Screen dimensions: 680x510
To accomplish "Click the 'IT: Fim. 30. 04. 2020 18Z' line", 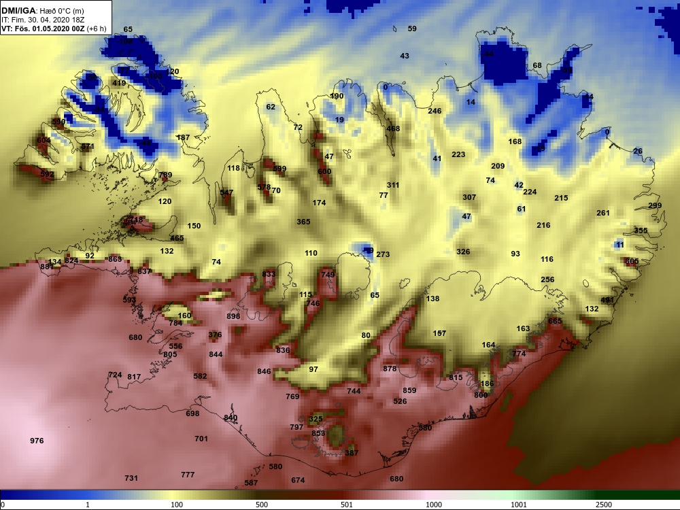I will (44, 20).
